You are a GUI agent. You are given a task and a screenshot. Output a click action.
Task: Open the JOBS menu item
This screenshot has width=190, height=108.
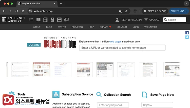pyautogui.click(x=136, y=27)
